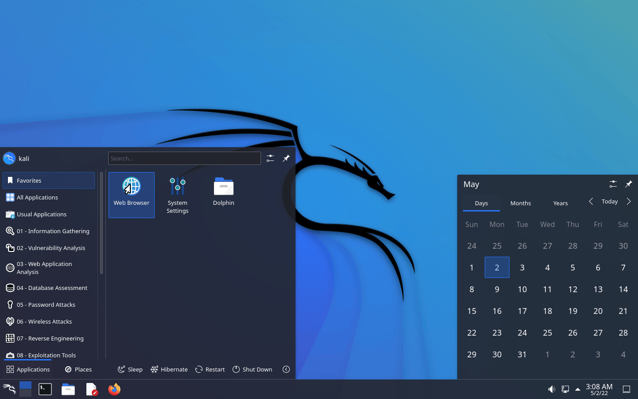The width and height of the screenshot is (638, 399).
Task: Expand the hidden system tray icons arrow
Action: click(577, 389)
